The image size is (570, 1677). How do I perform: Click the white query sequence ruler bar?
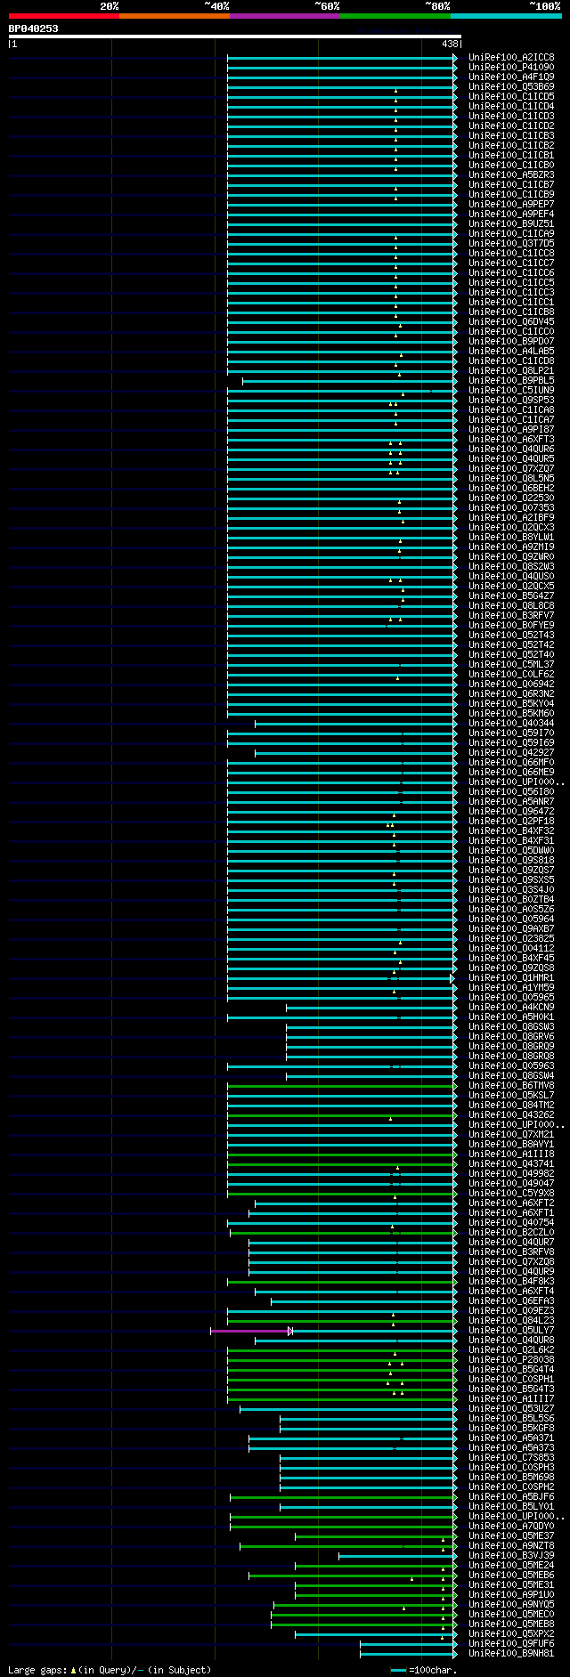[235, 36]
